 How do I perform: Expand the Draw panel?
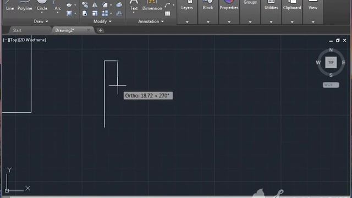41,21
